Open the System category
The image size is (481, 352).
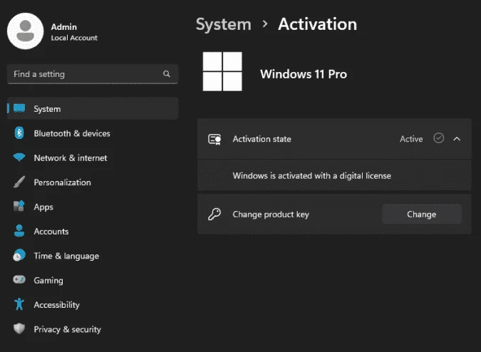[93, 108]
